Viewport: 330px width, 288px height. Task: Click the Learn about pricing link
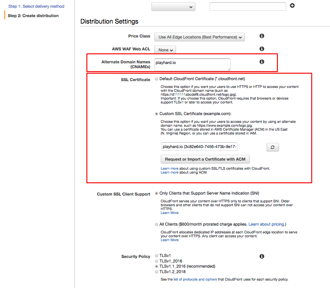pos(266,224)
